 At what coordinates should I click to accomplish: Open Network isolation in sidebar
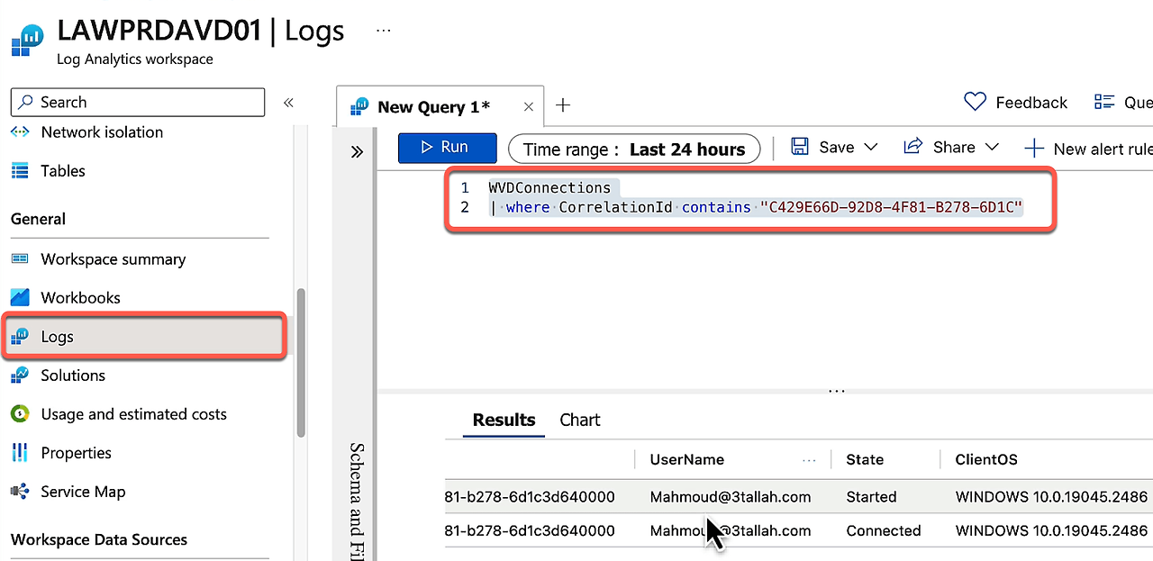102,132
